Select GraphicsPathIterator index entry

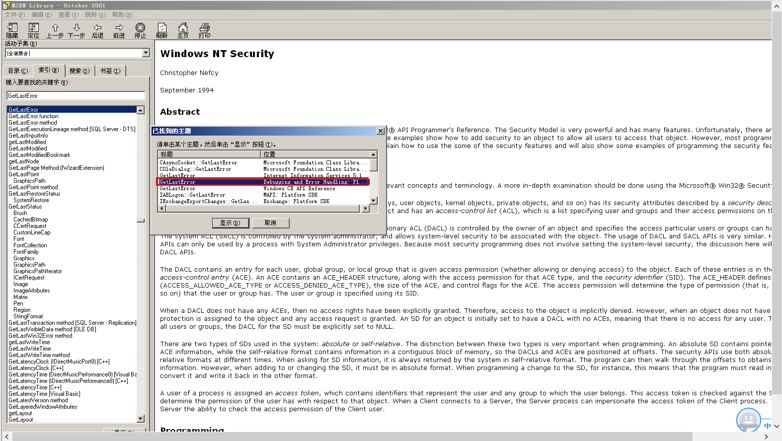click(38, 271)
